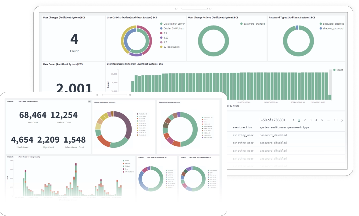
Task: Toggle shadow_password legend entry
Action: point(333,28)
